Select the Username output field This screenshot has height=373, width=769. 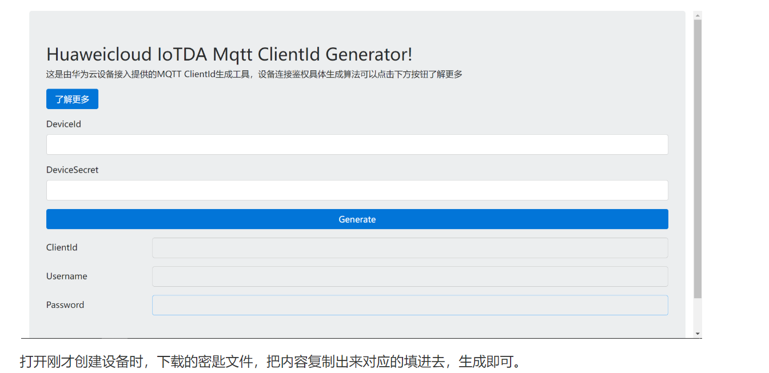pos(410,276)
